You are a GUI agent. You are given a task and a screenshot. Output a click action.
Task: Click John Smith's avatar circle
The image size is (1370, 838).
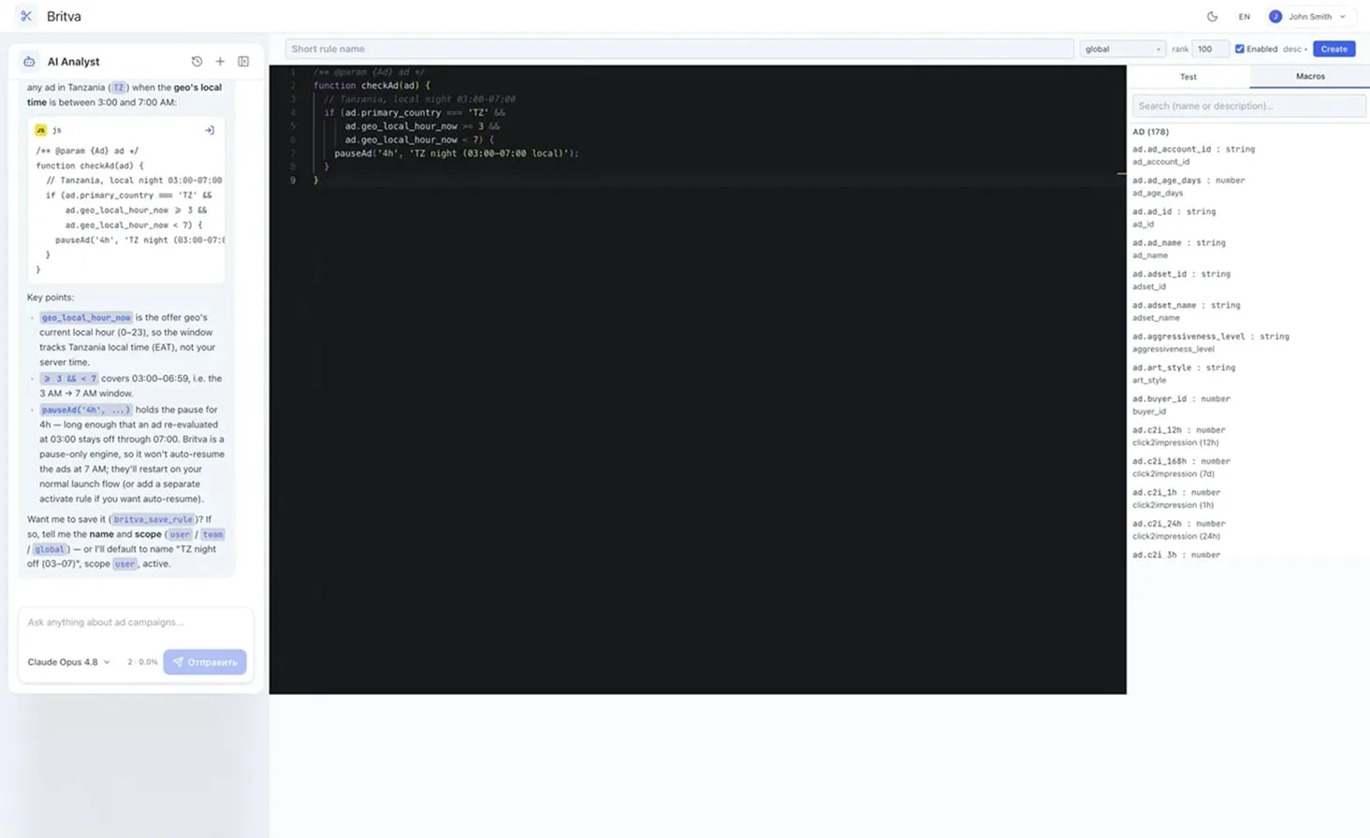[1275, 17]
